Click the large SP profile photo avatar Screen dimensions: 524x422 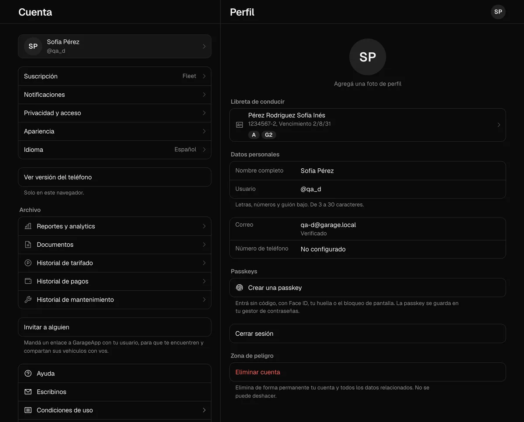coord(368,57)
